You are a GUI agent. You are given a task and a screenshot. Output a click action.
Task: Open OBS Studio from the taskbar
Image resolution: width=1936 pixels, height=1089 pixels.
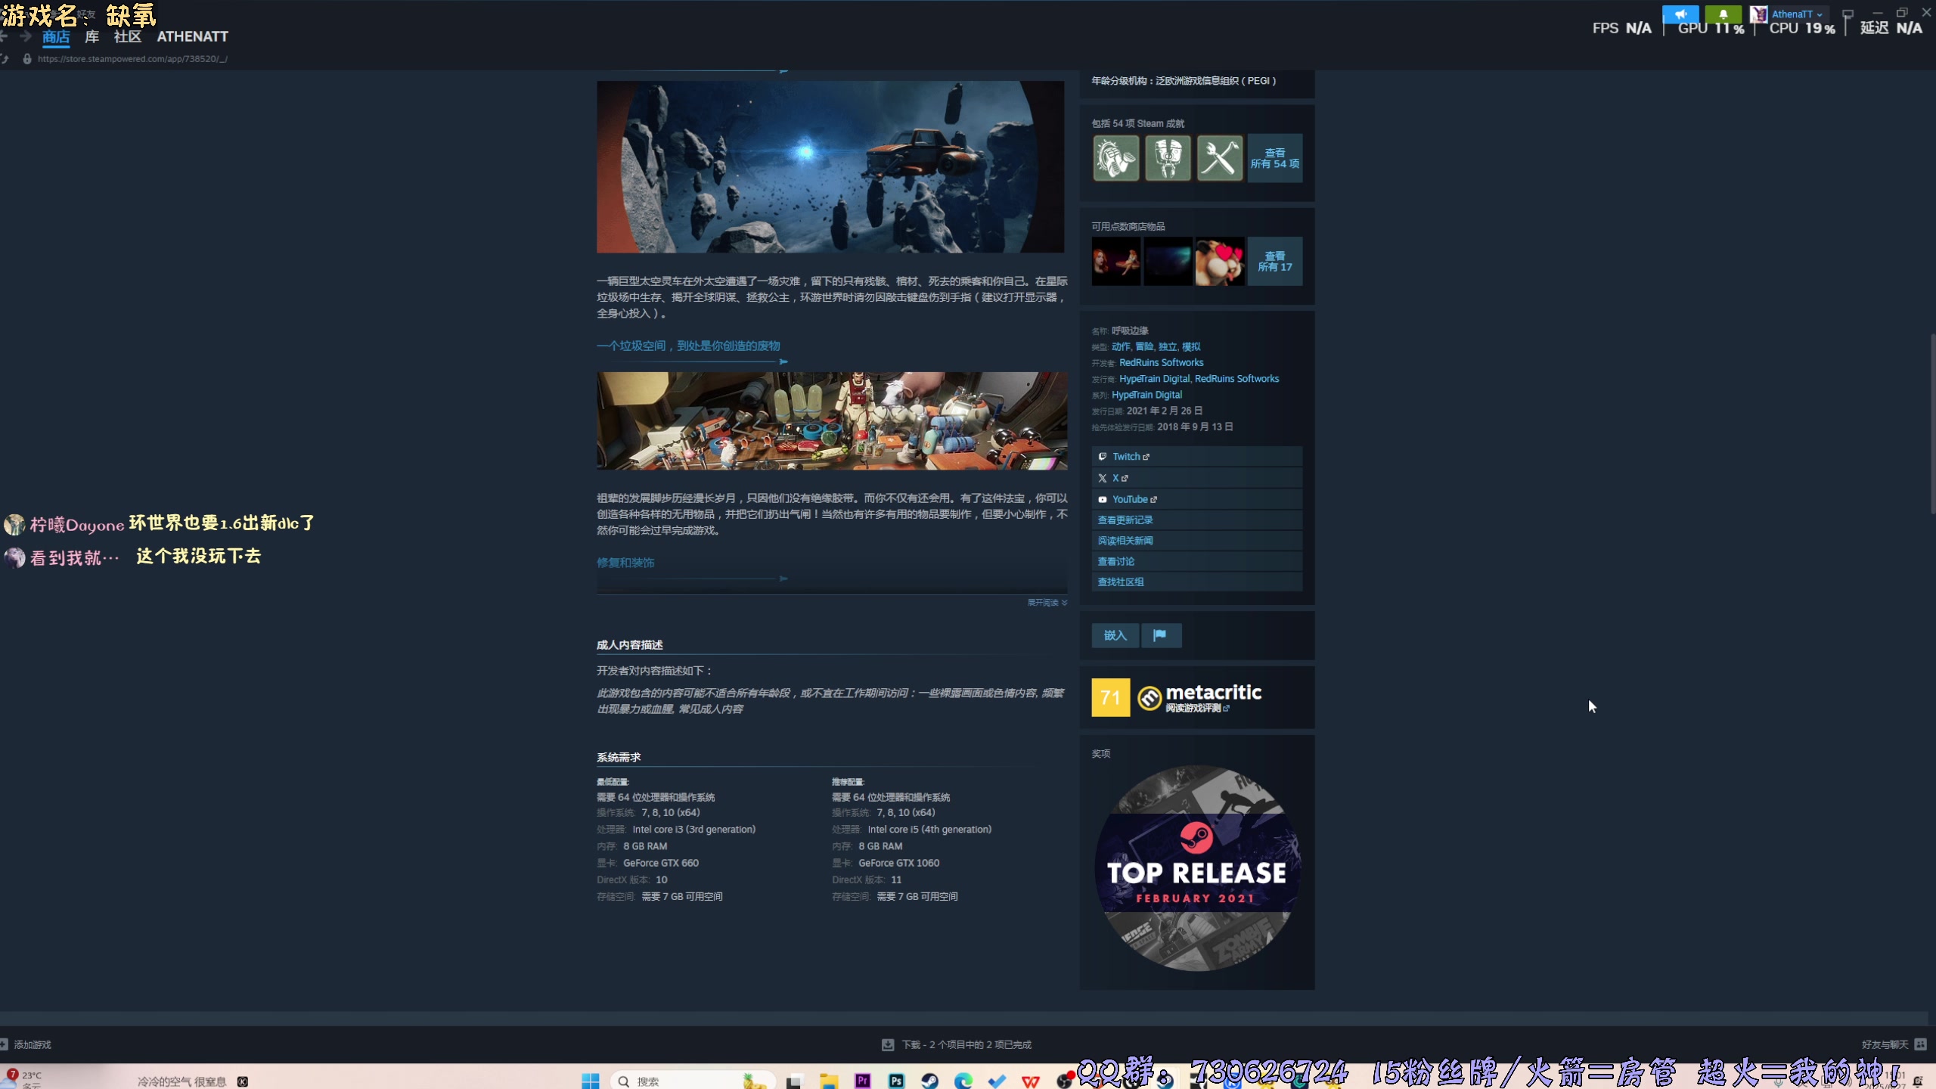1065,1081
